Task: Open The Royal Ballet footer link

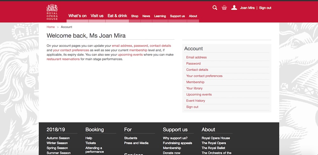Action: coord(213,148)
